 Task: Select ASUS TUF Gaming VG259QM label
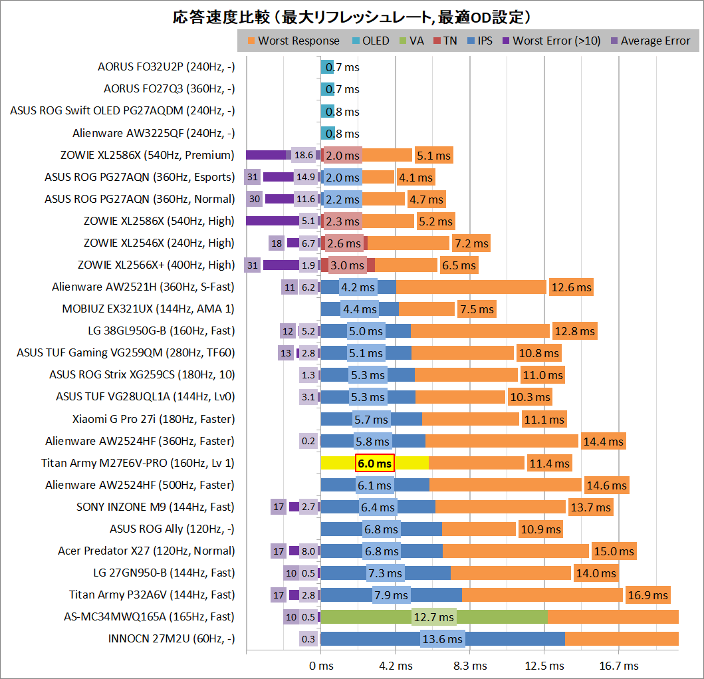coord(126,353)
